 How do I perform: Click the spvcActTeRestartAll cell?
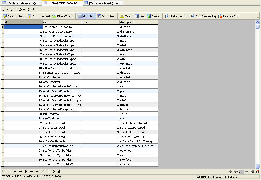[139, 132]
